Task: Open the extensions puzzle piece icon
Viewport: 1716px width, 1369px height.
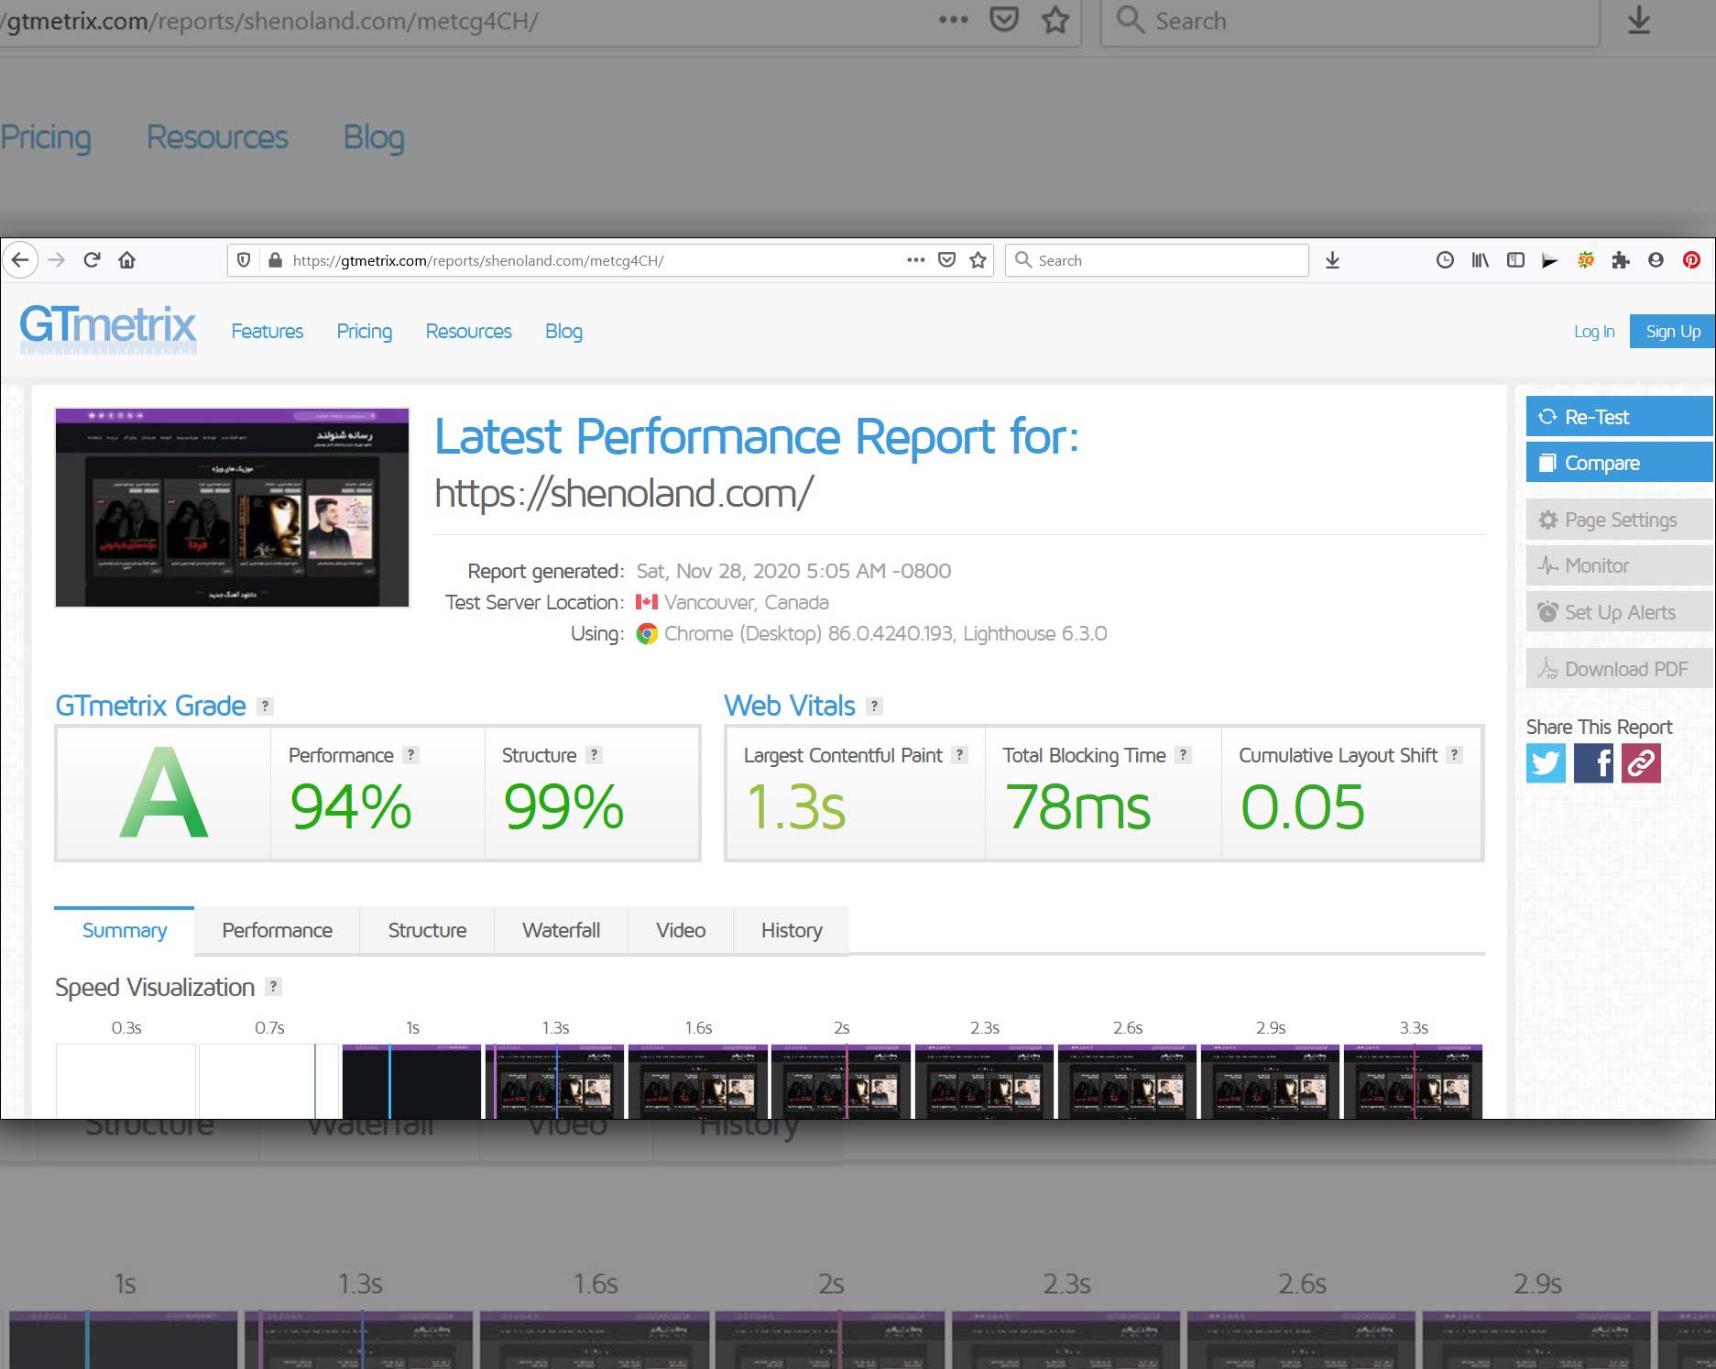Action: [x=1621, y=260]
